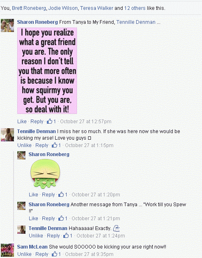Open the pink 'great friend' quote image
This screenshot has width=202, height=258.
(47, 71)
